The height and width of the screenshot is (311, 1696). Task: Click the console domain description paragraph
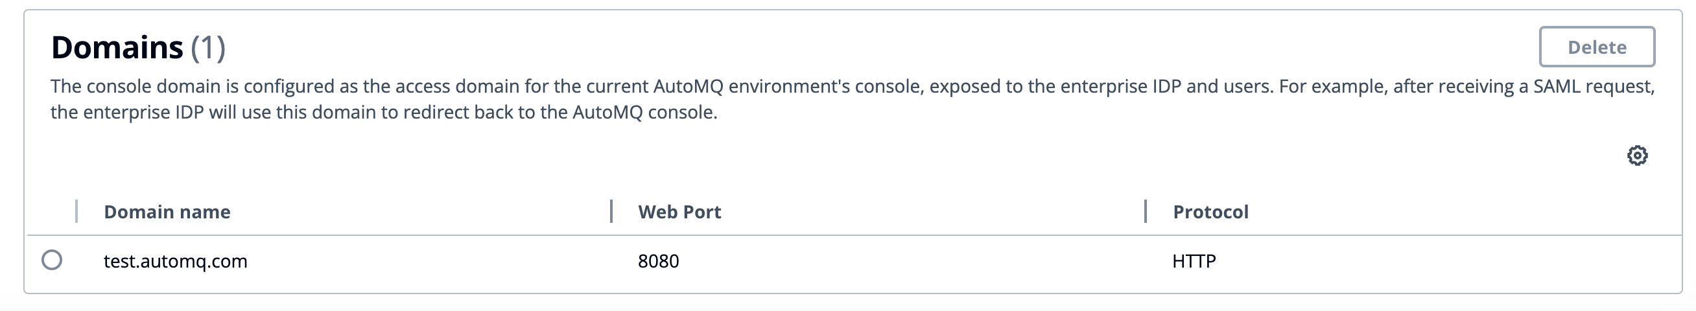click(x=853, y=99)
